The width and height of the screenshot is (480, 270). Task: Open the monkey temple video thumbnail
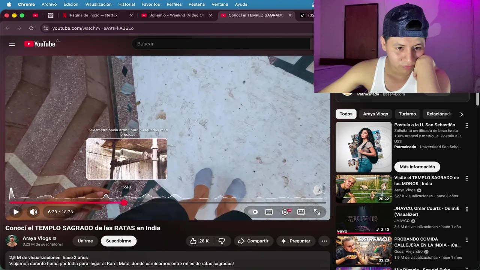click(x=363, y=189)
